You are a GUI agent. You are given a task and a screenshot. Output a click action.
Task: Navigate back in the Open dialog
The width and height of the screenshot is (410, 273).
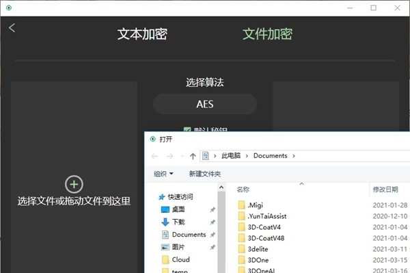point(154,156)
